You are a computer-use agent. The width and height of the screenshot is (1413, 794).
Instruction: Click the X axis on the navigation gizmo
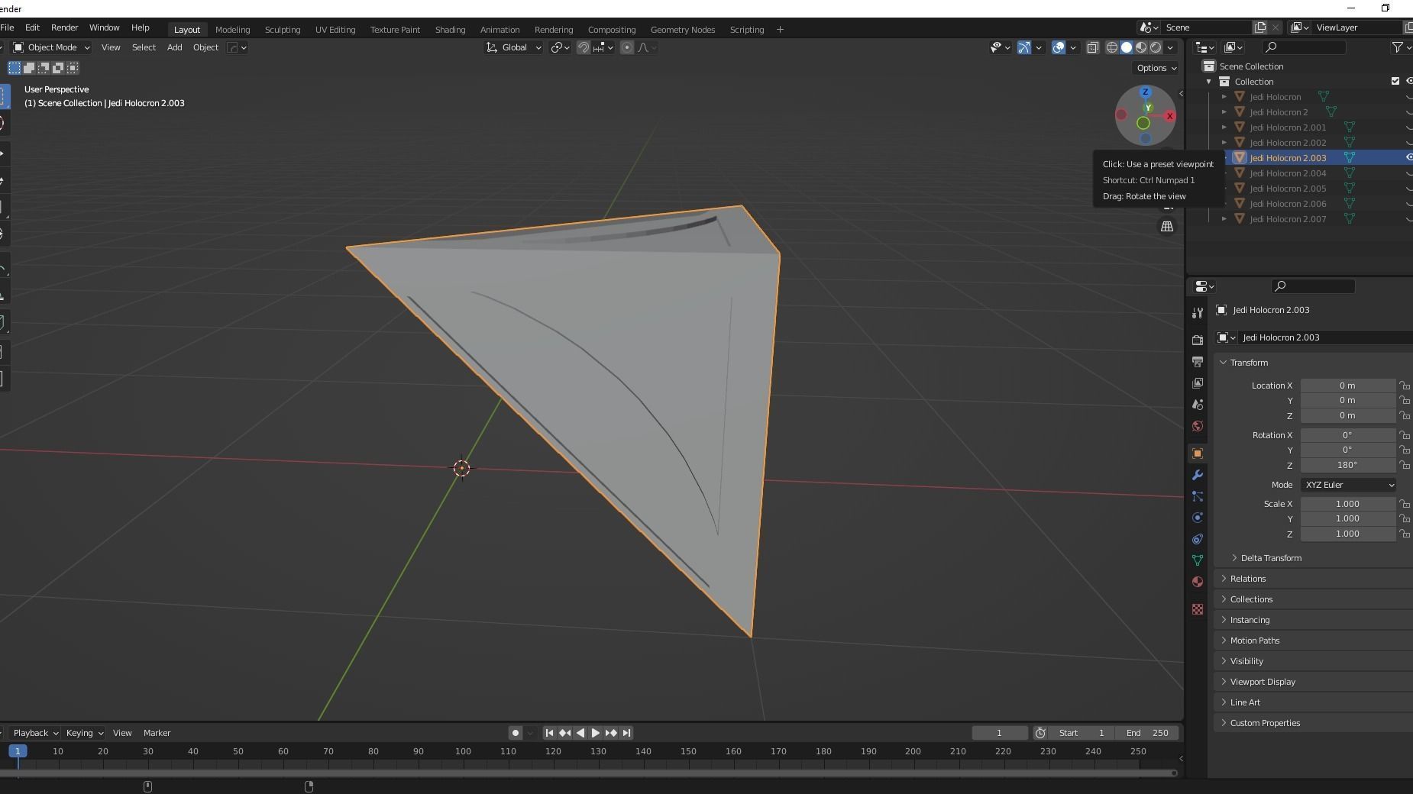tap(1169, 116)
